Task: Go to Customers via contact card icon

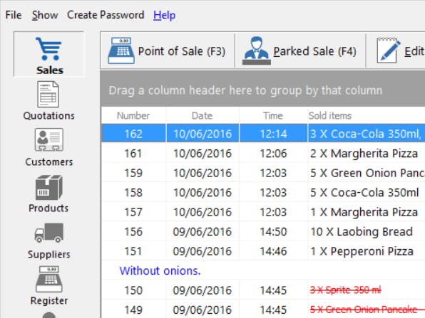Action: pos(48,140)
